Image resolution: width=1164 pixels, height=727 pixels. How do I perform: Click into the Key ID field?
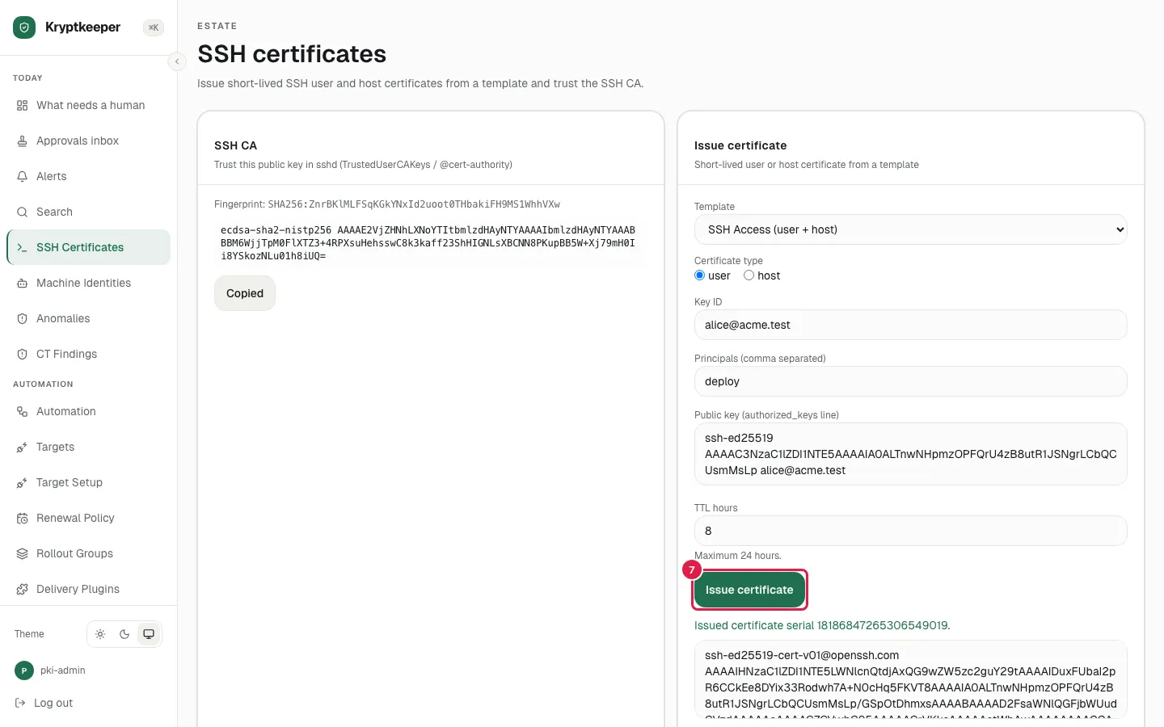[x=910, y=325]
